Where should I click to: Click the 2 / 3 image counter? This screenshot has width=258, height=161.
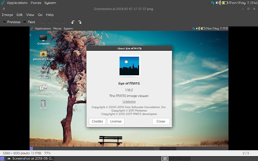pyautogui.click(x=246, y=153)
